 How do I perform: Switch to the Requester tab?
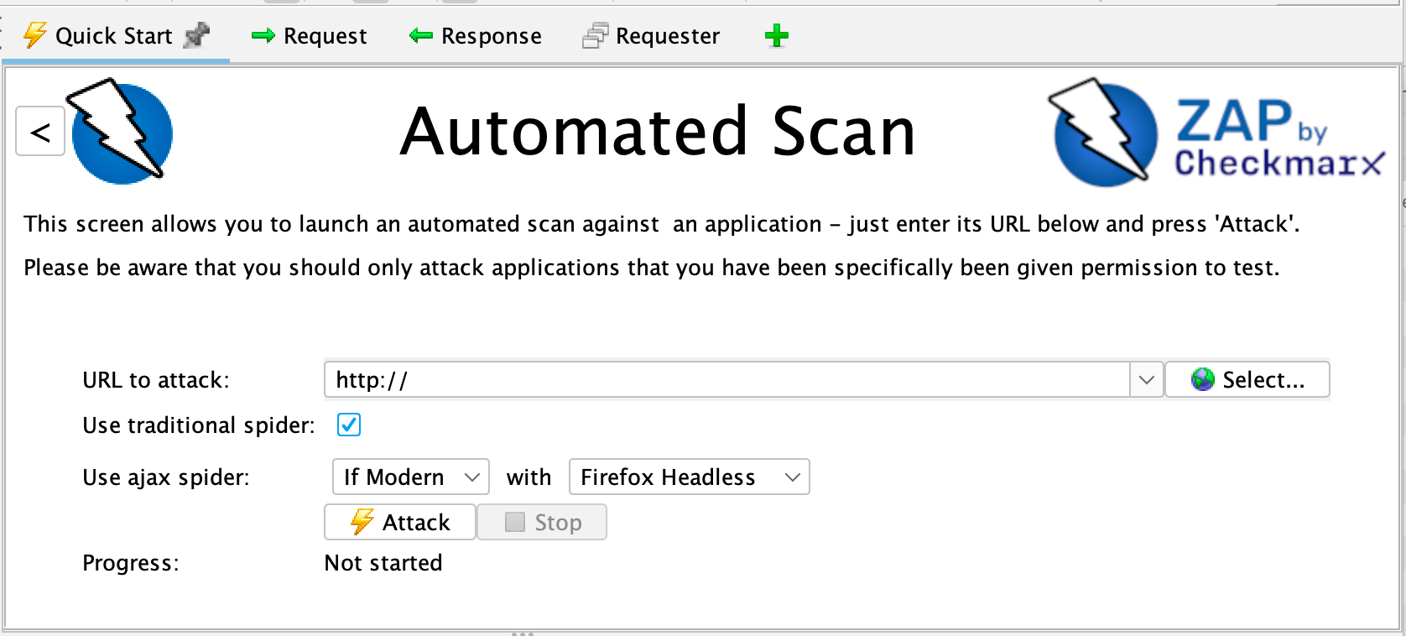click(x=667, y=36)
